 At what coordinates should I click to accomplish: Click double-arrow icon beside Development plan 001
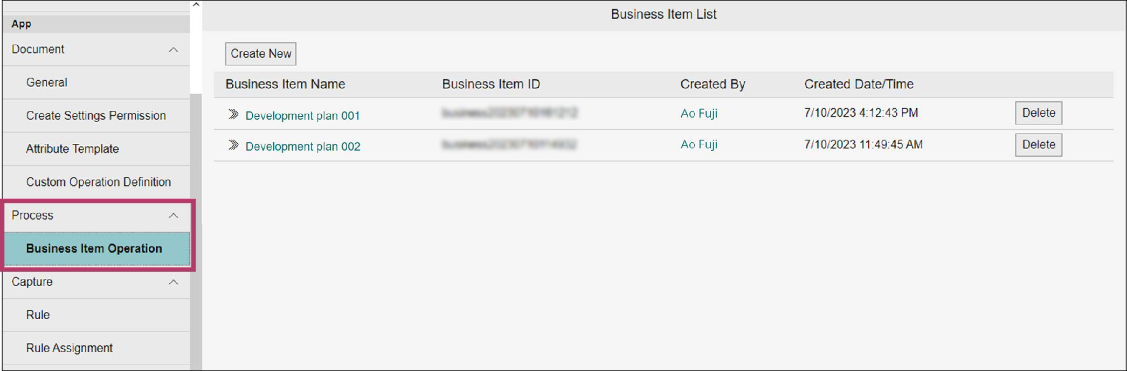[x=233, y=114]
